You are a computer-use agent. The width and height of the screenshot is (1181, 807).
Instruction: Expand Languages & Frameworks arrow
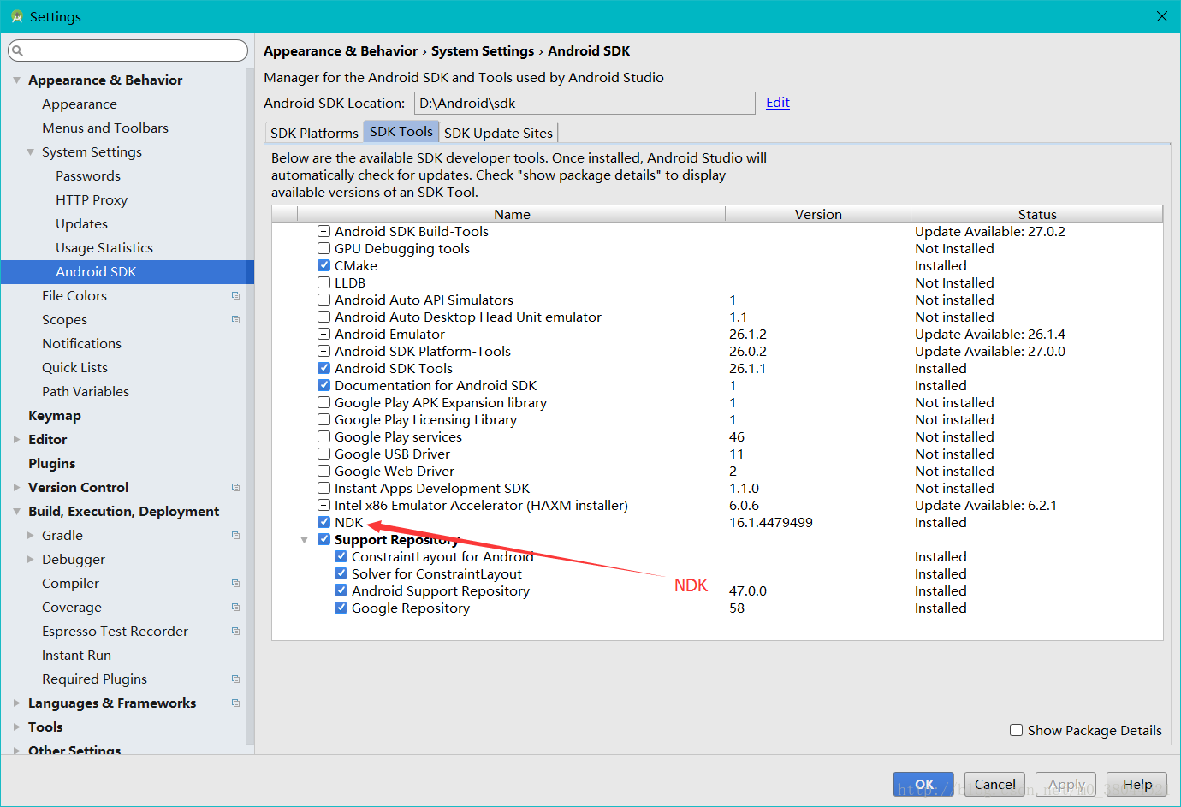[16, 703]
